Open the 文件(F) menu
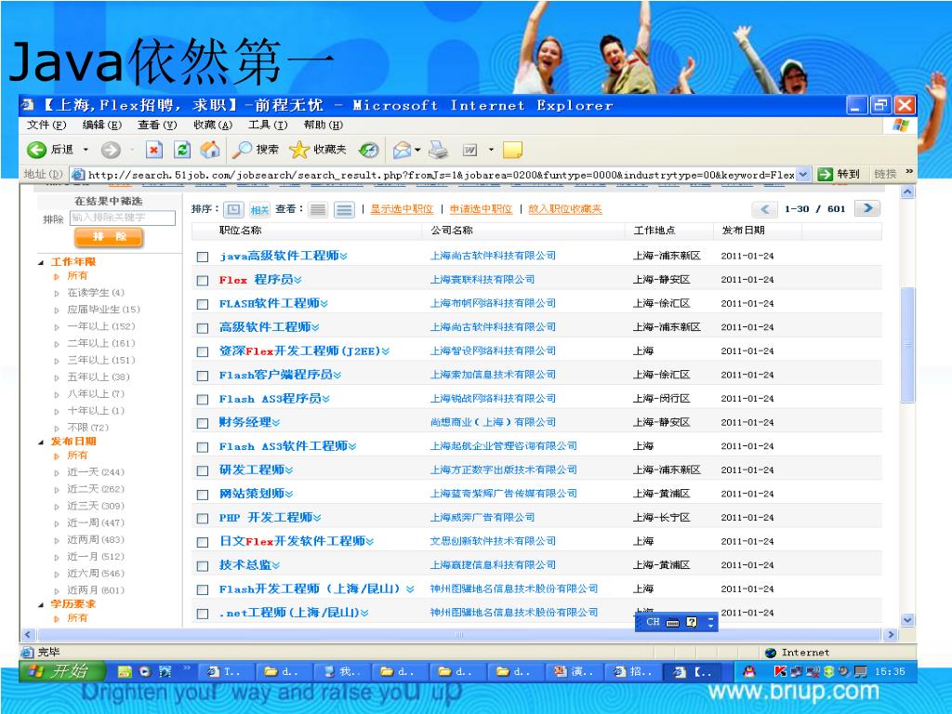This screenshot has width=952, height=714. click(x=46, y=126)
